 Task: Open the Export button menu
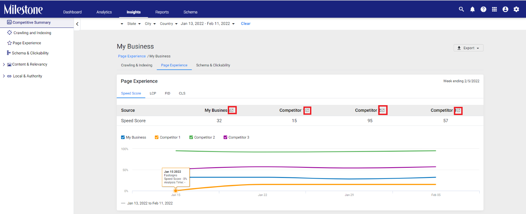click(x=468, y=48)
